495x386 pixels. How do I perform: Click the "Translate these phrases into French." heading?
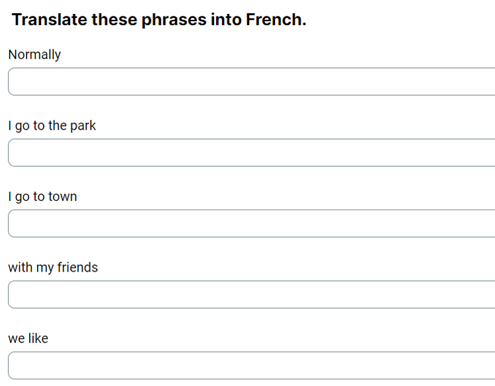159,20
